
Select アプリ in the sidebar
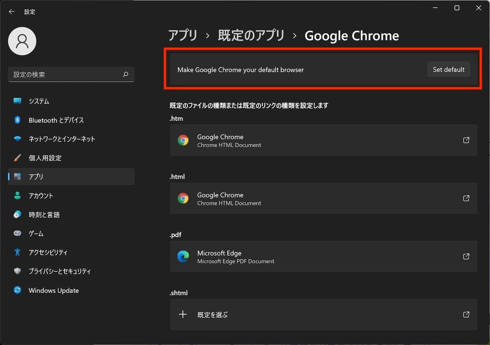71,177
